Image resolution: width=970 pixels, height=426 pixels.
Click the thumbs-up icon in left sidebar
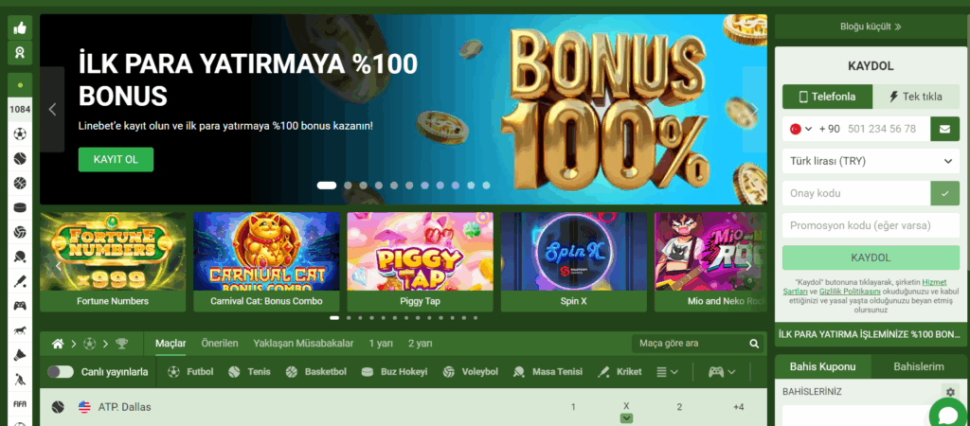coord(20,27)
